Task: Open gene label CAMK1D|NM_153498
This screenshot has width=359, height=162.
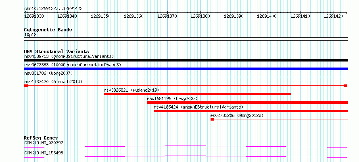Action: 44,153
